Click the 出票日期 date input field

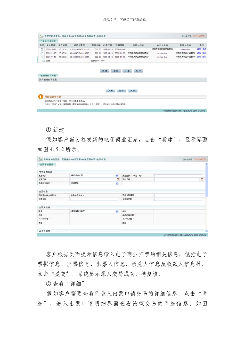point(93,179)
